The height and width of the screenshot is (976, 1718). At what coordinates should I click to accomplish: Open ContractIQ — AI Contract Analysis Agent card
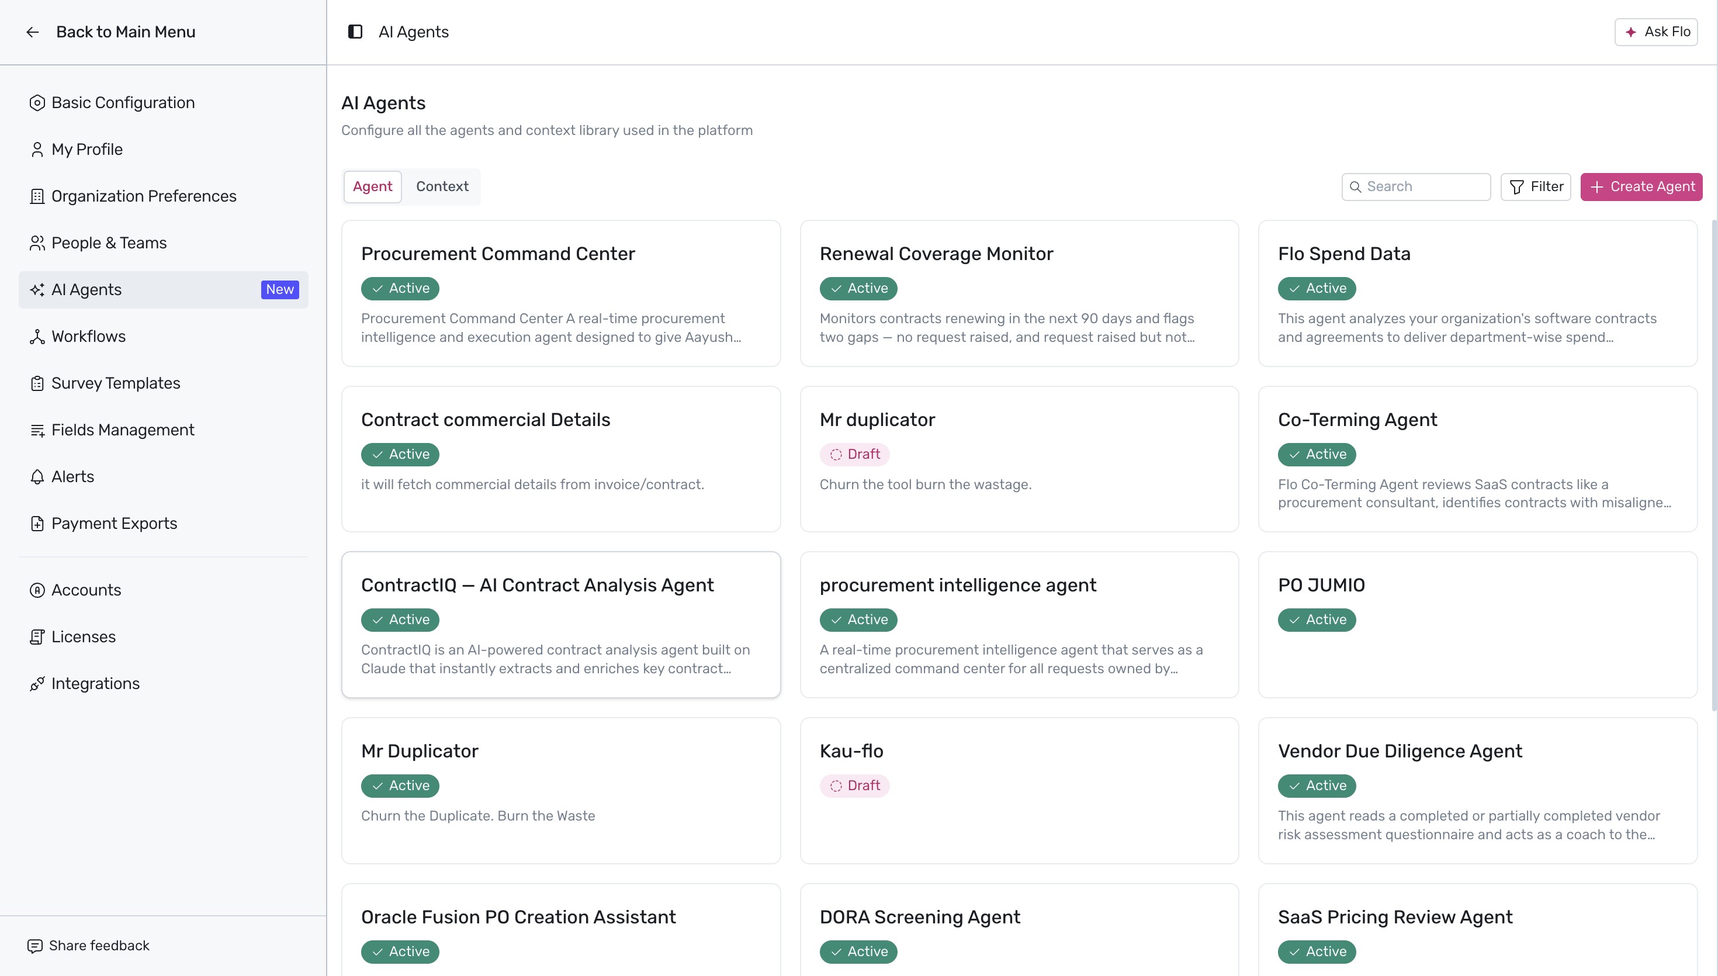point(561,625)
